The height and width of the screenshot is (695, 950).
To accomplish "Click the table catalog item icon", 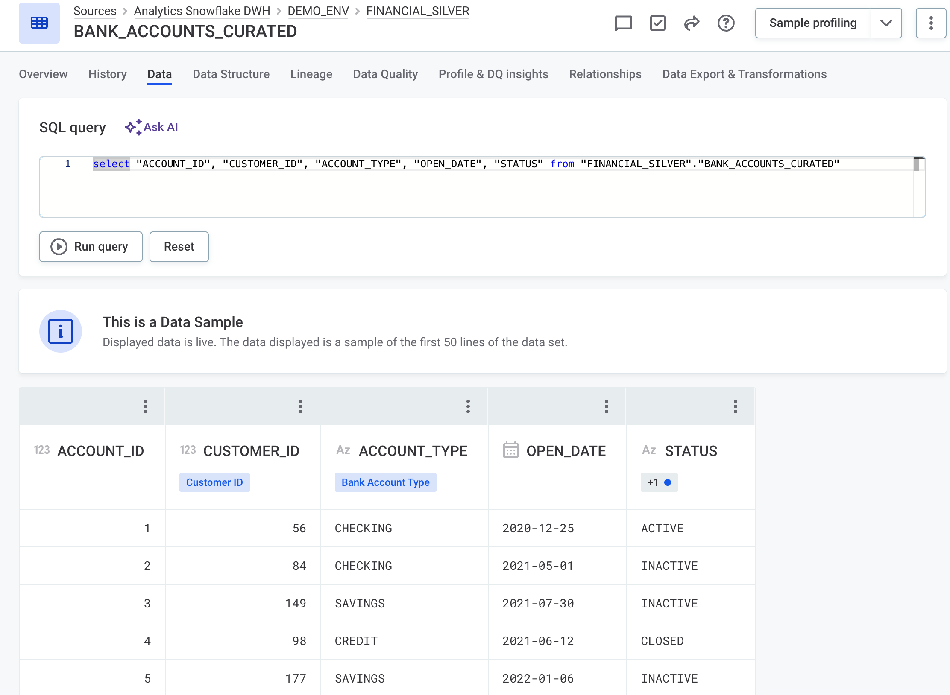I will [x=39, y=23].
